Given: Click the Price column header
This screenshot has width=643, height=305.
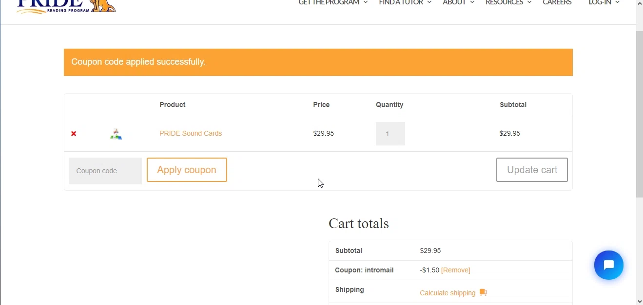Looking at the screenshot, I should pyautogui.click(x=321, y=105).
